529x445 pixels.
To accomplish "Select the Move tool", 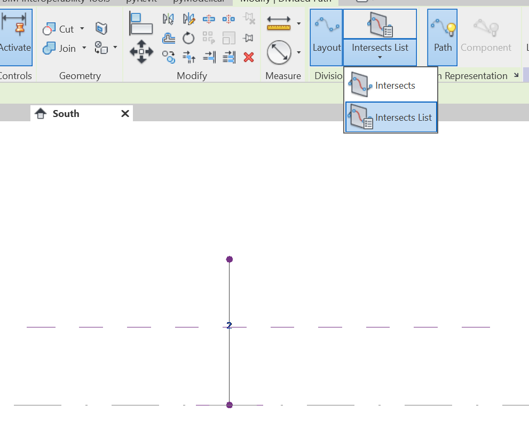I will pos(141,52).
